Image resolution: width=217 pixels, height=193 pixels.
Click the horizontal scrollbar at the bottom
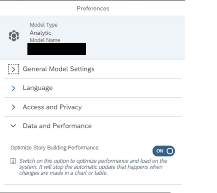85,192
